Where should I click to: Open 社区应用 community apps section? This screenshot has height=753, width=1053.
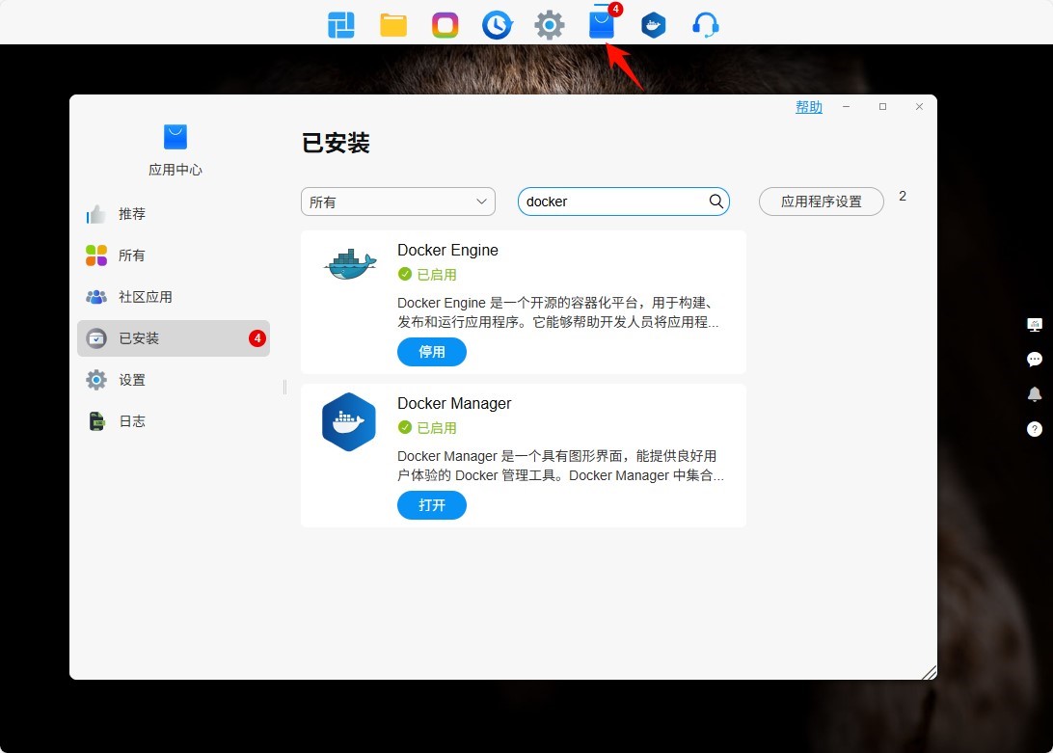click(x=174, y=297)
